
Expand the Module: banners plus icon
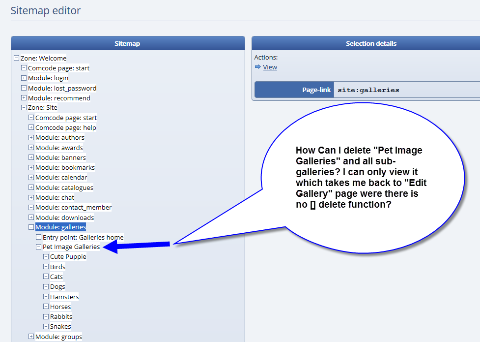click(x=31, y=158)
